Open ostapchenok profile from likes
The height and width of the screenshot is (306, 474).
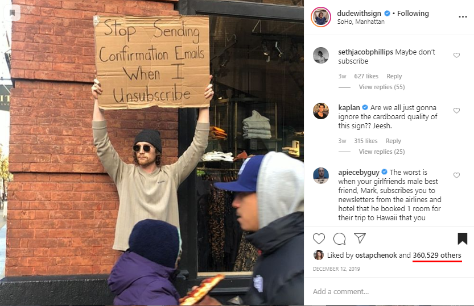click(x=376, y=255)
